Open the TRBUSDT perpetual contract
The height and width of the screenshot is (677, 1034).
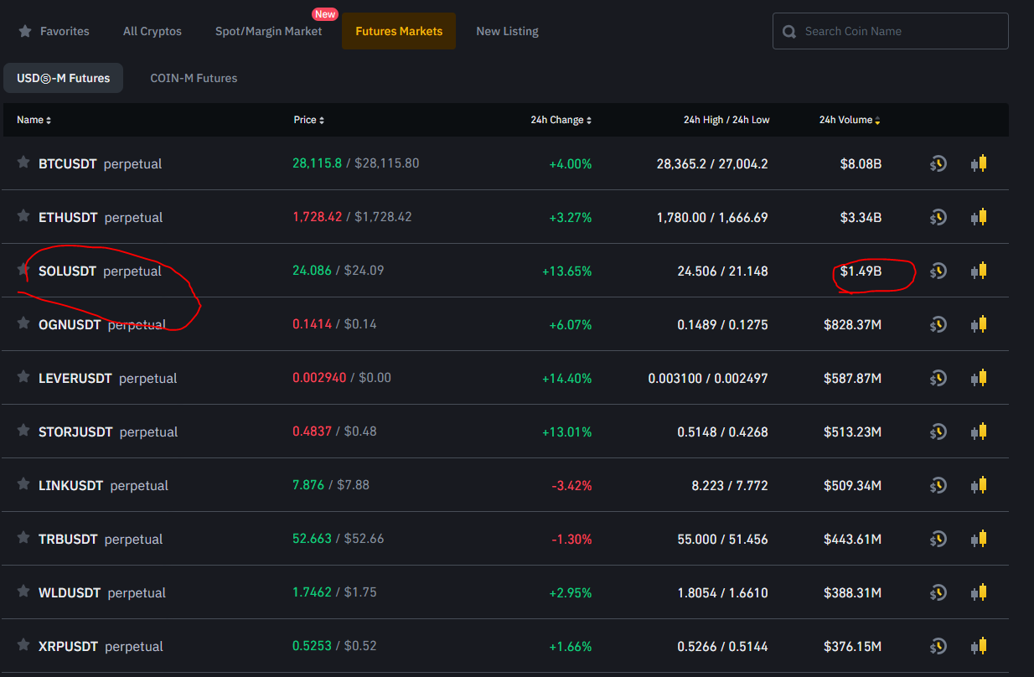[101, 539]
